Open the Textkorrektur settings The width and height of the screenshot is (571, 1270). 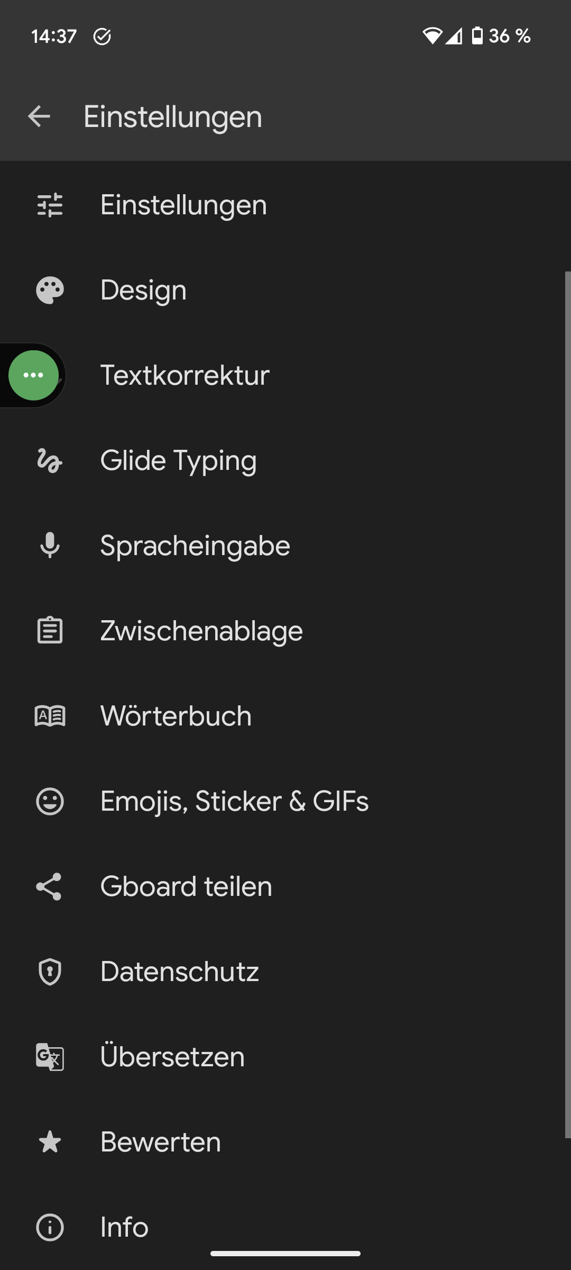[185, 375]
